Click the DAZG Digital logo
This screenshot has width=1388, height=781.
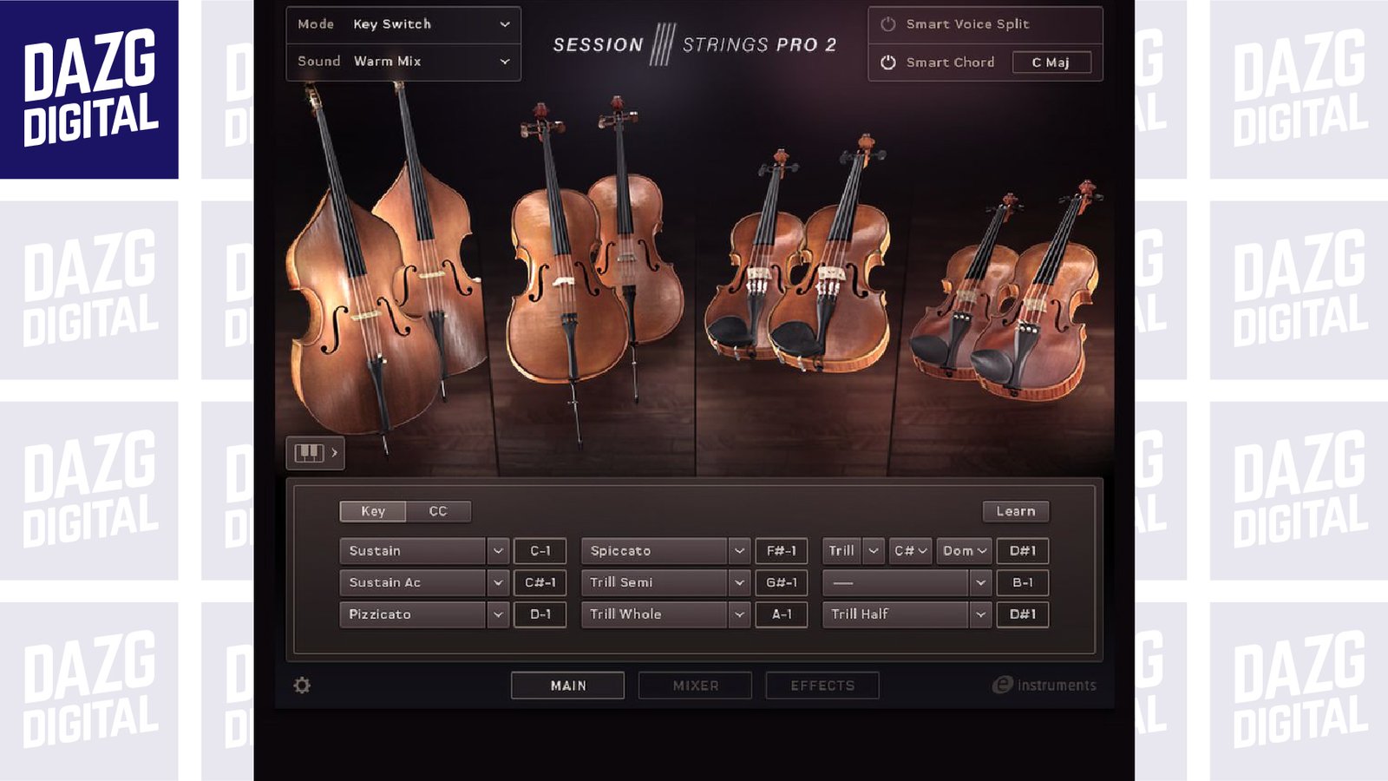coord(89,89)
